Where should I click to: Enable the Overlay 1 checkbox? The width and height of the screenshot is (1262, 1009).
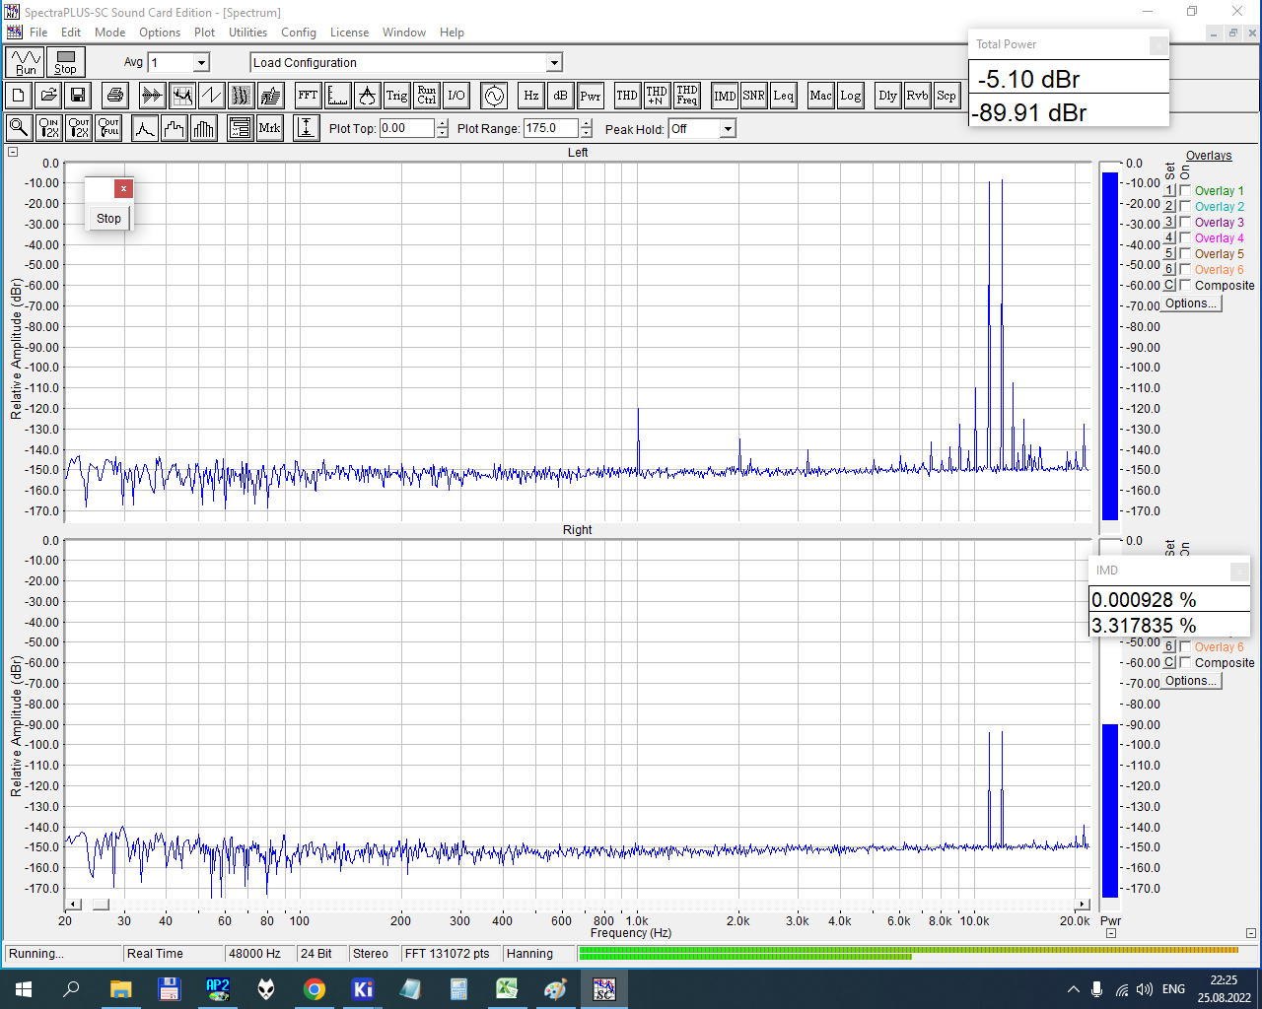(1185, 191)
